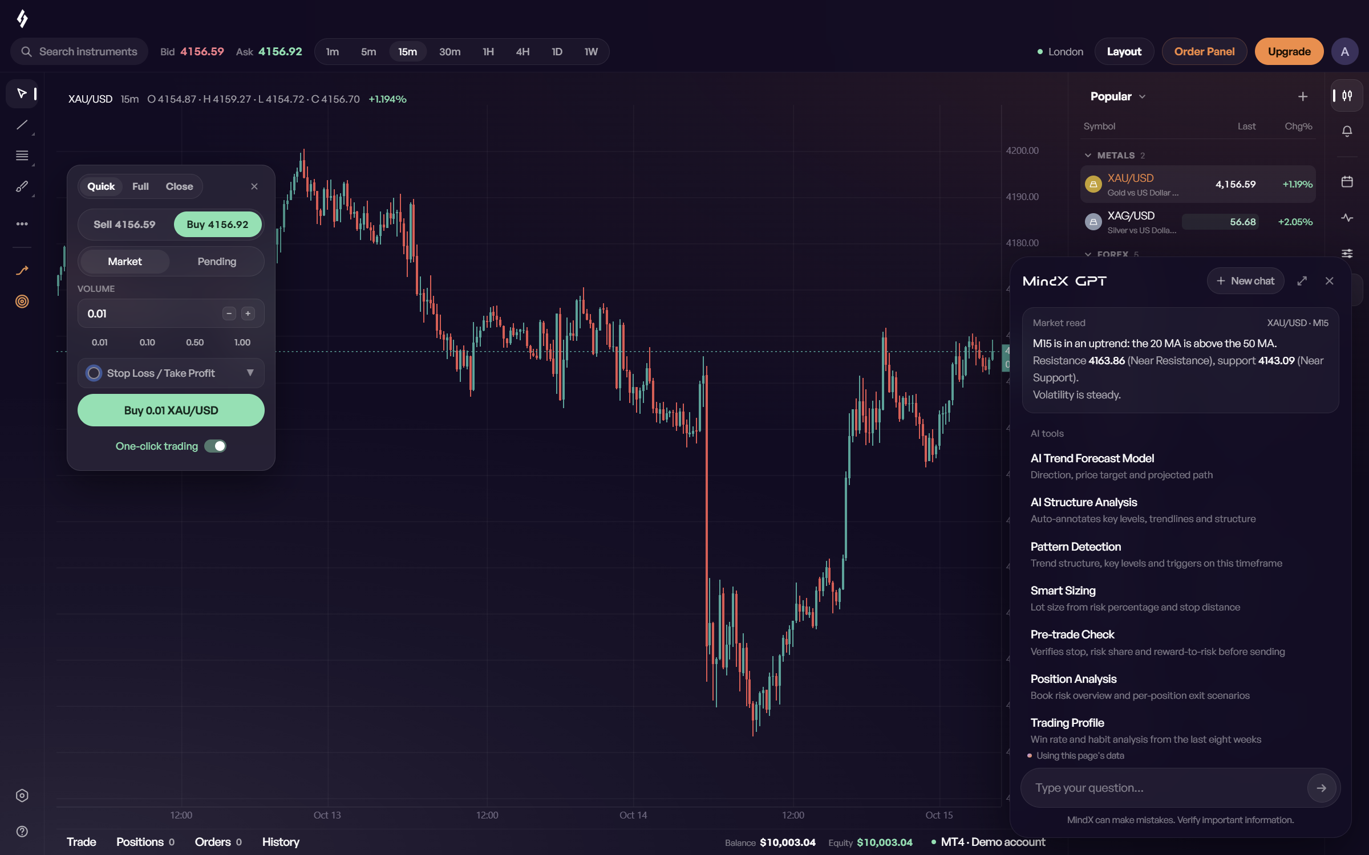Select Market order type

125,262
